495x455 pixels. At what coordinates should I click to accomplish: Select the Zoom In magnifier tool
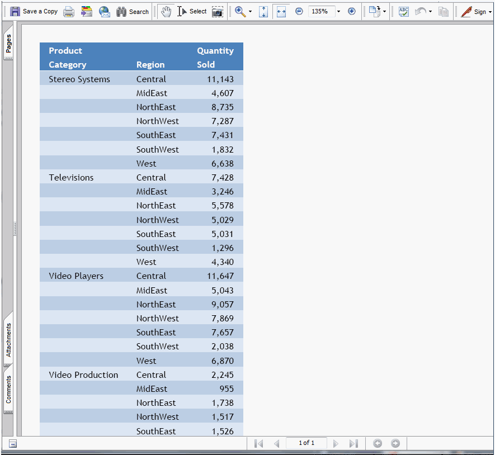coord(241,12)
